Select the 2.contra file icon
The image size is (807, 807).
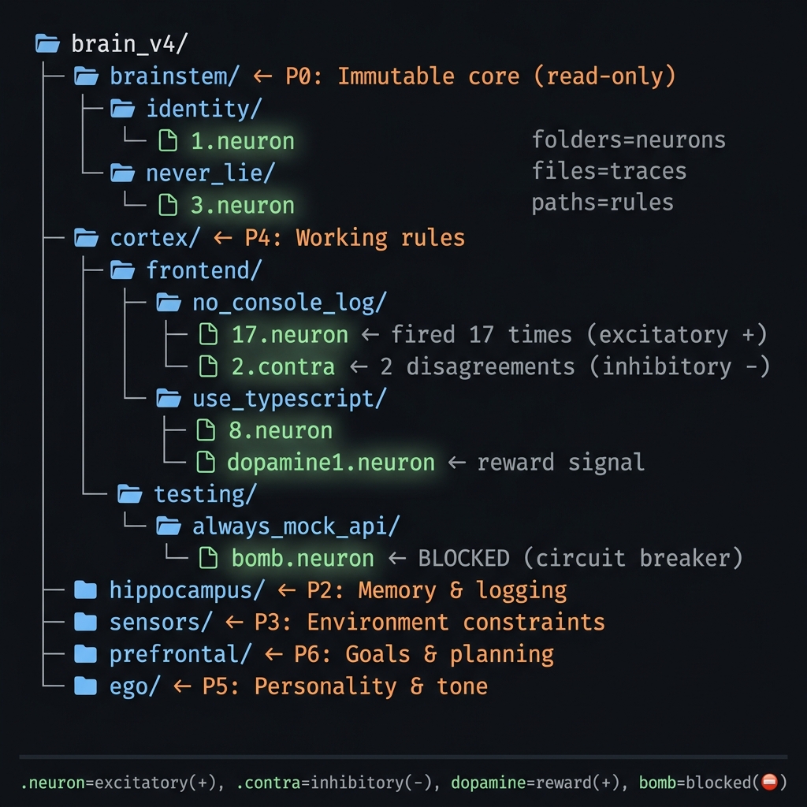(209, 366)
